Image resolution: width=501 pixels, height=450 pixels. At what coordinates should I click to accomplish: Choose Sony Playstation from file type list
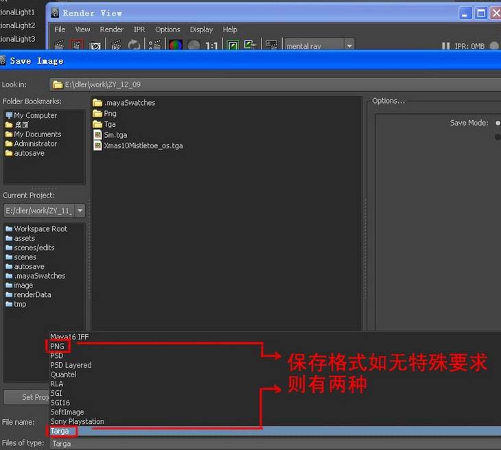[x=78, y=422]
